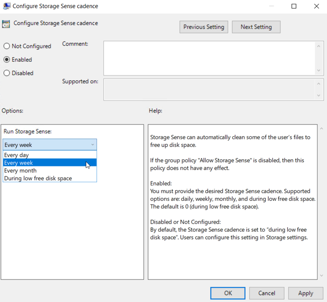Minimize the Configure Storage Sense window
Image resolution: width=327 pixels, height=302 pixels.
click(x=272, y=6)
